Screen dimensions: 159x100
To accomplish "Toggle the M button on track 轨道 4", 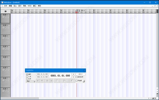I will [6, 49].
